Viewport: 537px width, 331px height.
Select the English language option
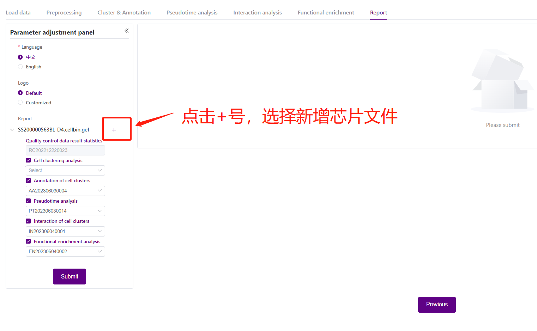point(20,67)
